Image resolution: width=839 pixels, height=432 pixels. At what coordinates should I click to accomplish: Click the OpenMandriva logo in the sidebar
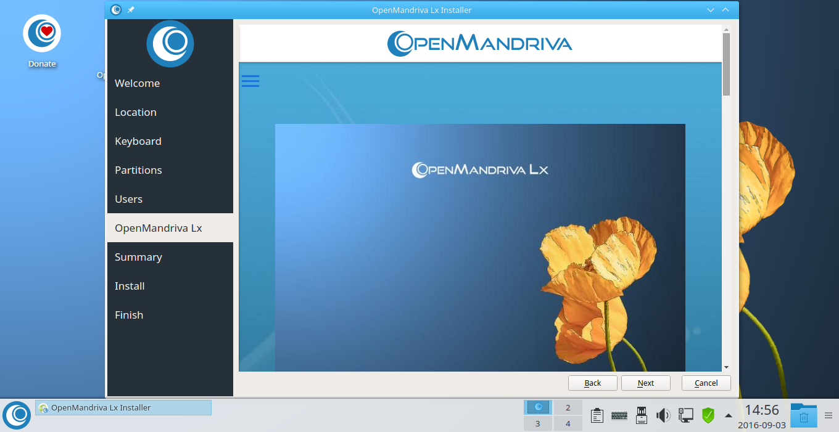pyautogui.click(x=170, y=43)
